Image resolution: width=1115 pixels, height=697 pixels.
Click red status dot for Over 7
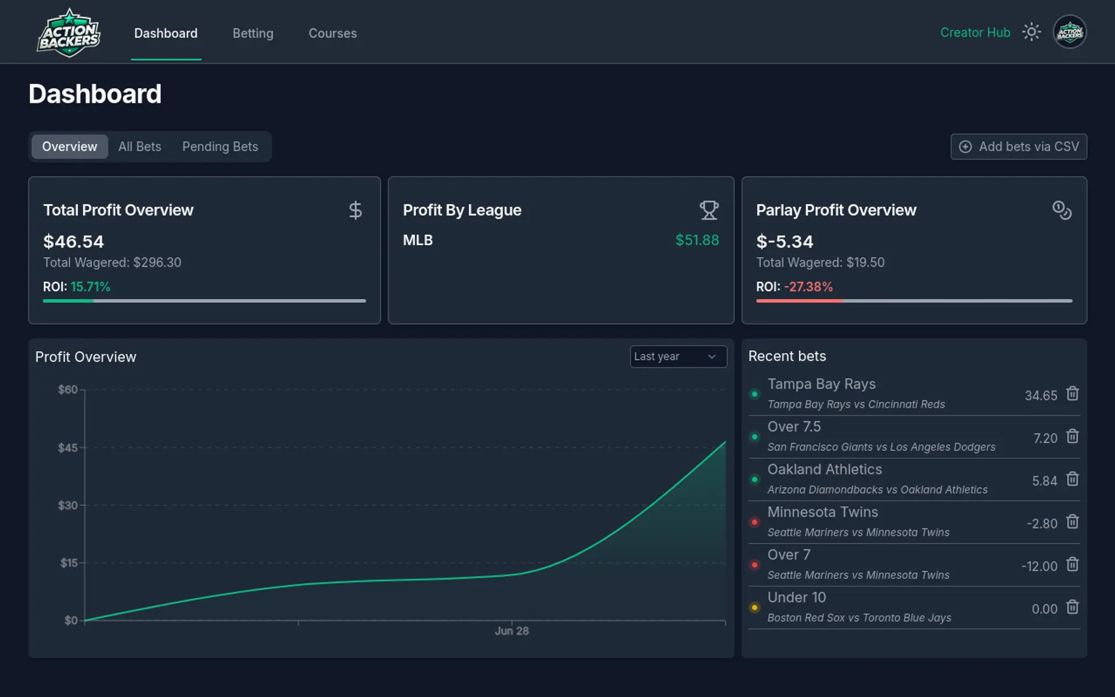(754, 565)
